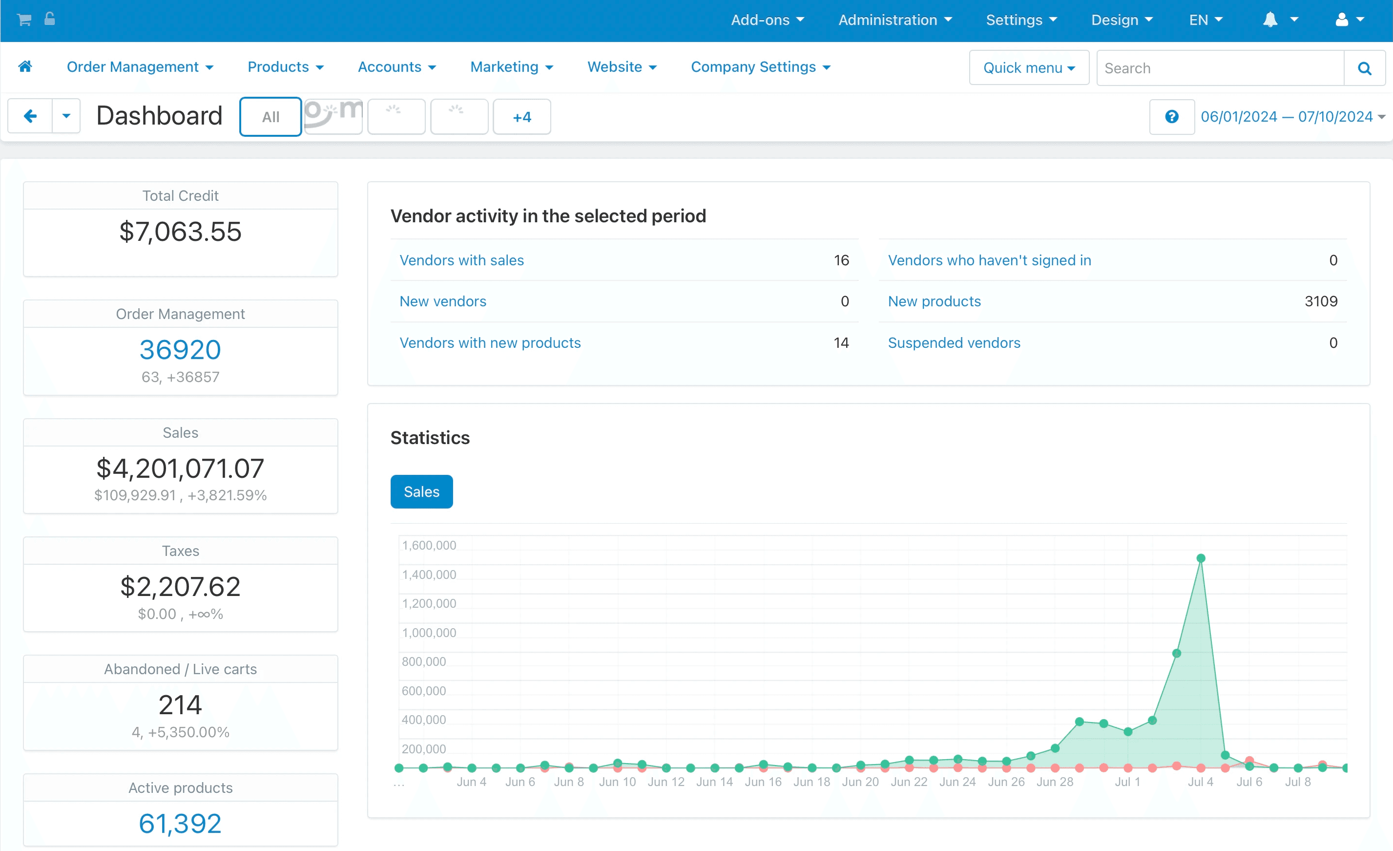Click the search magnifier button
This screenshot has width=1393, height=851.
point(1364,68)
